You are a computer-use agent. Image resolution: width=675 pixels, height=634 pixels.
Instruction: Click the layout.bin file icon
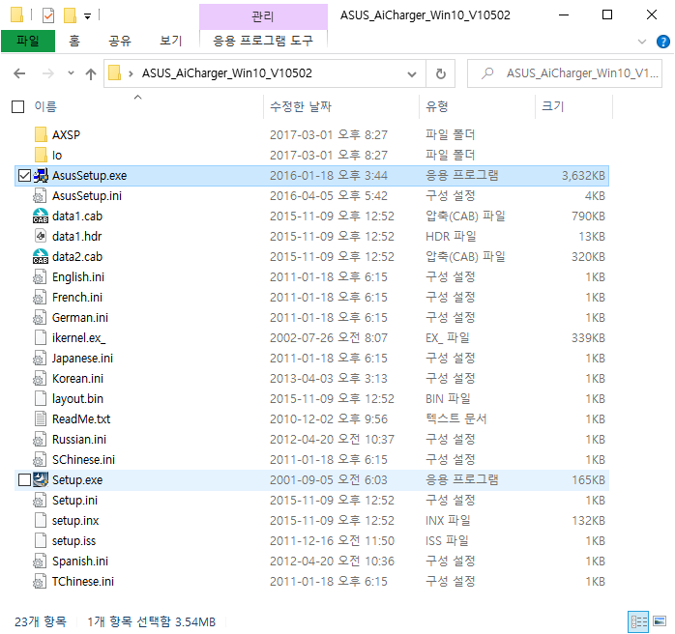click(x=40, y=399)
